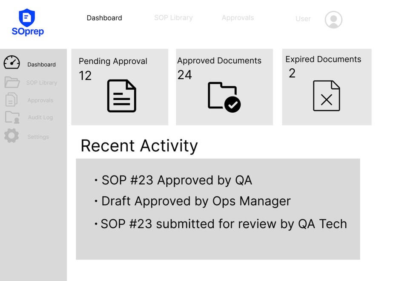This screenshot has height=281, width=396.
Task: Select the SOP Library folder icon
Action: [12, 82]
